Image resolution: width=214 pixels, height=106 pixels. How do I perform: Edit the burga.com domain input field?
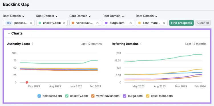118,23
